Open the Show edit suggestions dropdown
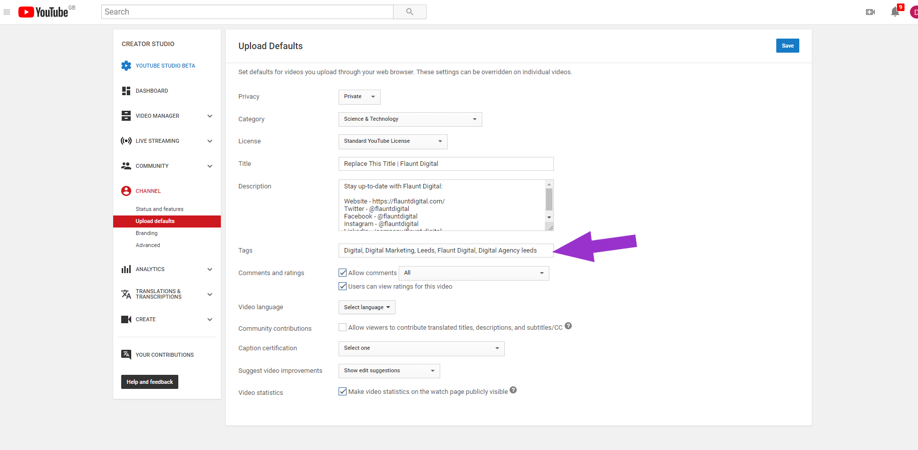Viewport: 918px width, 450px height. pyautogui.click(x=389, y=371)
